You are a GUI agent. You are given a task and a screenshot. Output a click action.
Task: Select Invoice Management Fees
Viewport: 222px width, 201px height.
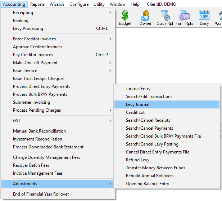58,173
